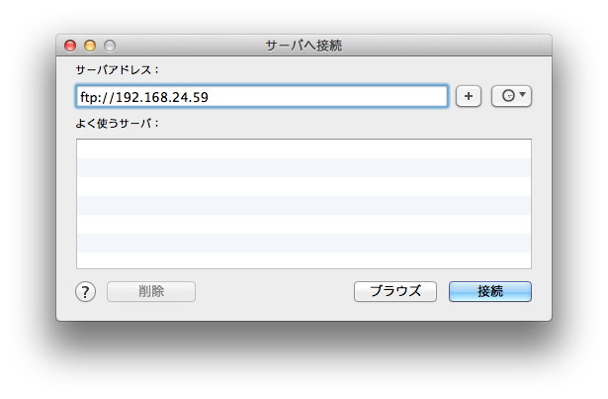Select the よく使うサーバ favorites list
Screen dimensions: 608x399
pos(304,204)
